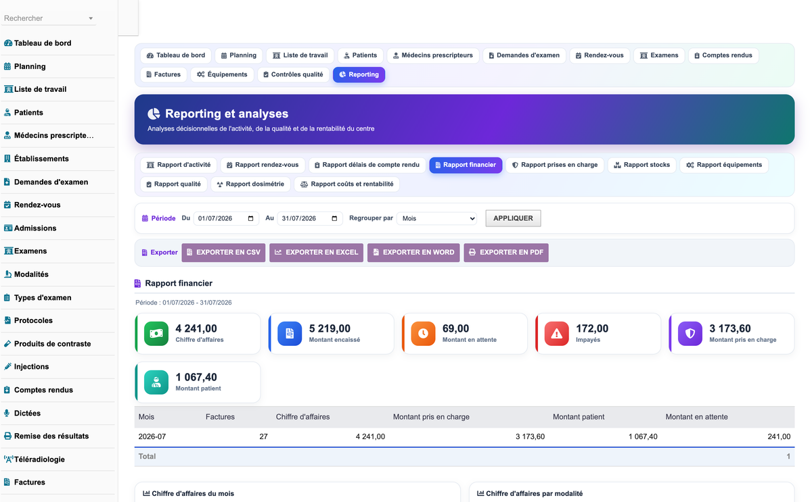The width and height of the screenshot is (812, 502).
Task: Click the purple Montant pris en charge shield icon
Action: coord(690,334)
